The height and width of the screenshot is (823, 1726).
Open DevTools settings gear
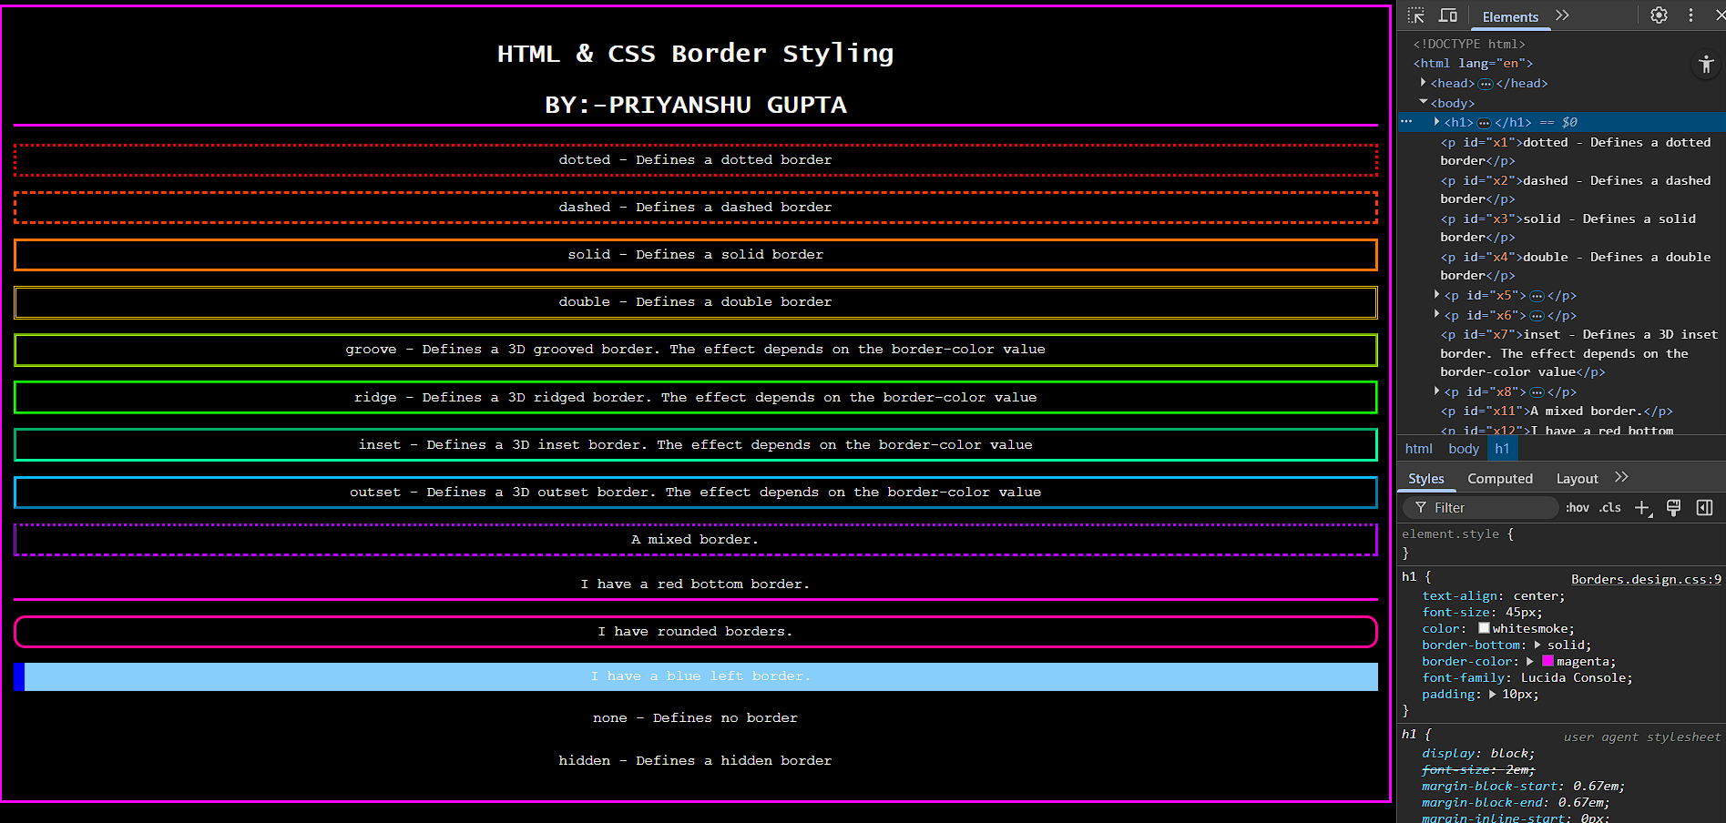1659,15
